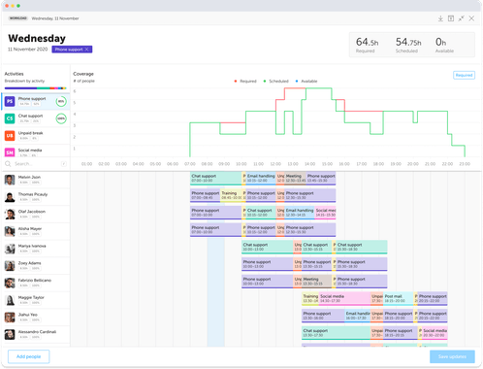The width and height of the screenshot is (483, 369).
Task: Select Maggie Taylor's Training block
Action: [x=310, y=298]
